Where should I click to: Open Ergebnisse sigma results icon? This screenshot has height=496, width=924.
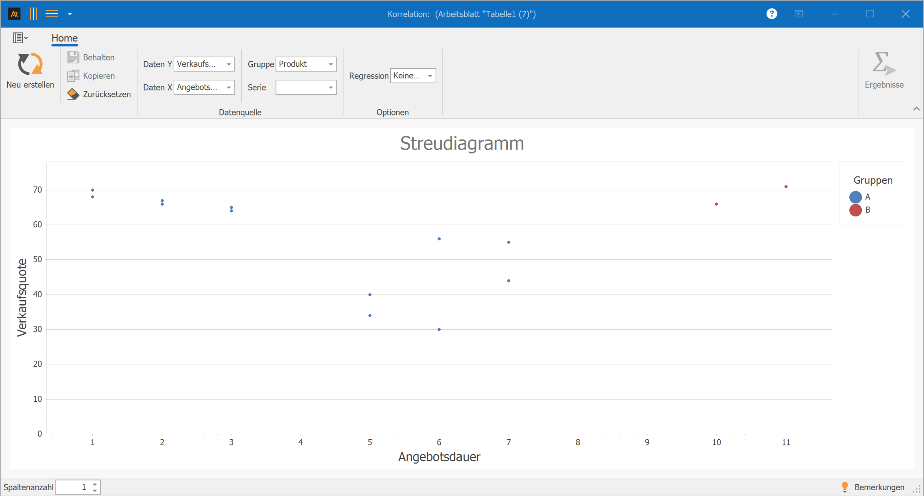884,64
